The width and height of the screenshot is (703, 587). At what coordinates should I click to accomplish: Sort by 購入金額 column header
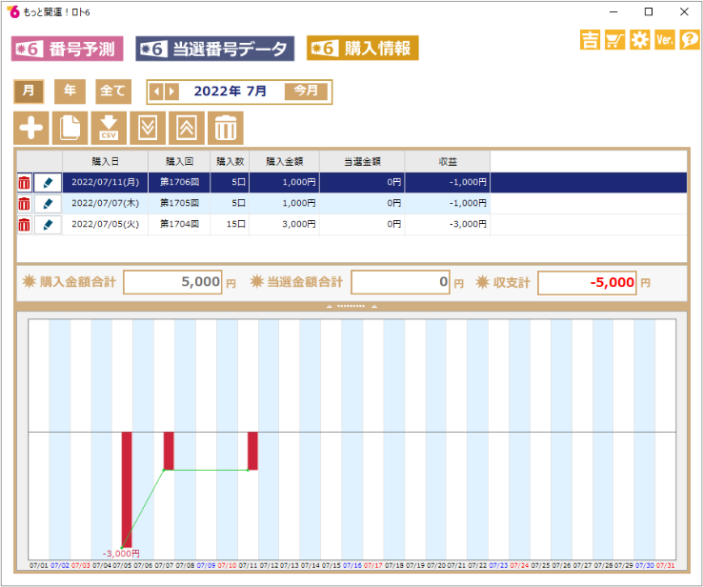[x=284, y=161]
